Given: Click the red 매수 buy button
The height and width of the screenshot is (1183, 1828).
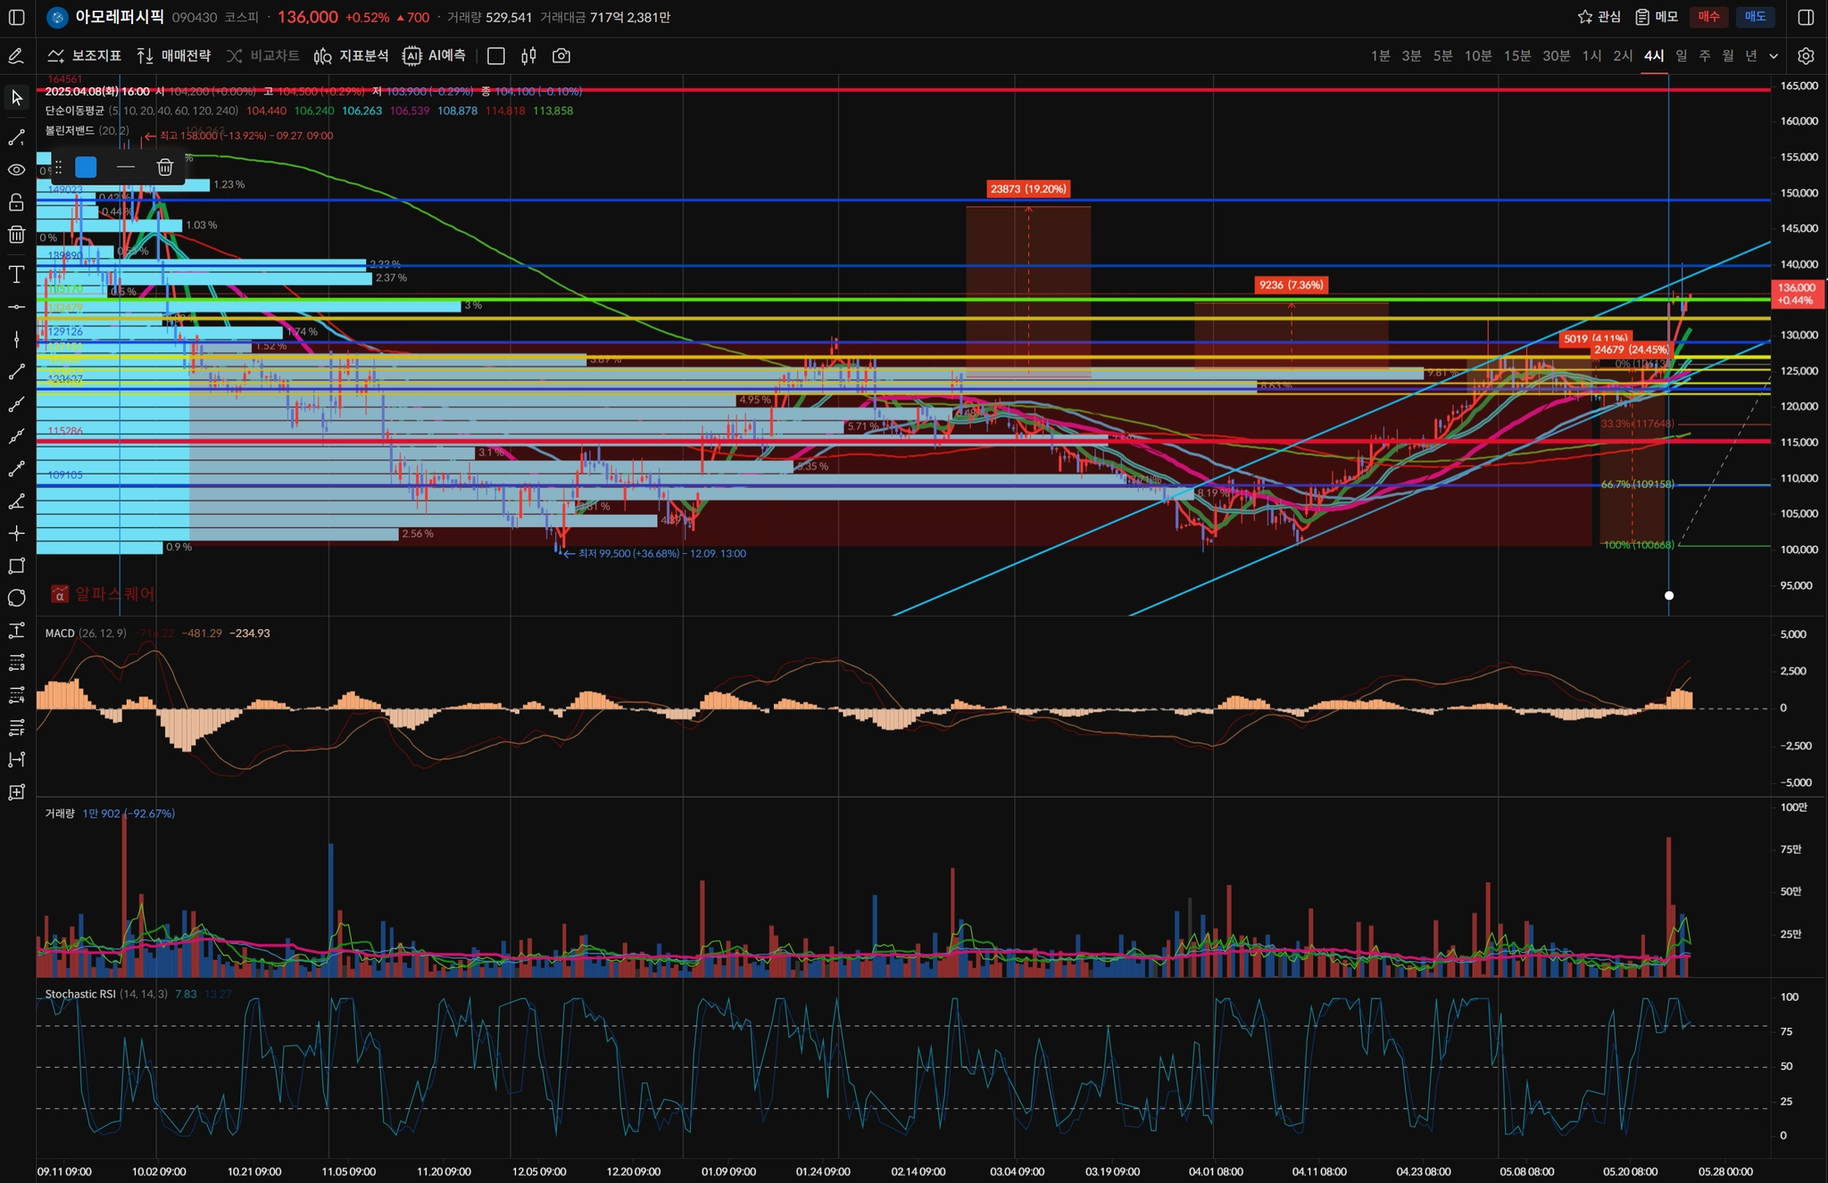Looking at the screenshot, I should 1708,17.
